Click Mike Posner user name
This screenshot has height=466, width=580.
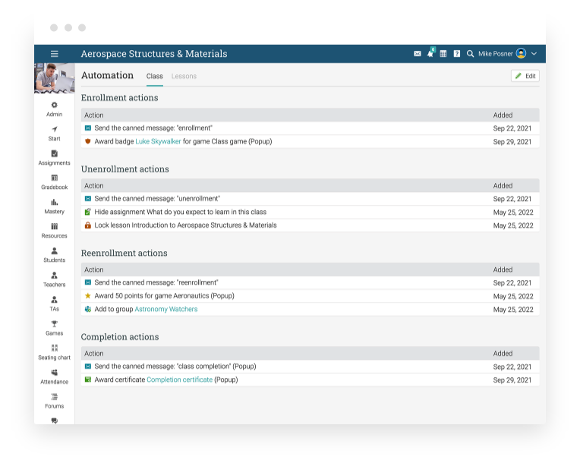pyautogui.click(x=495, y=54)
